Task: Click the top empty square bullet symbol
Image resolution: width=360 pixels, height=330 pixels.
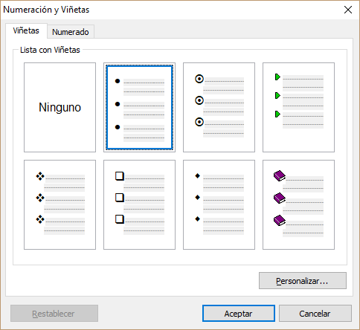Action: point(120,176)
